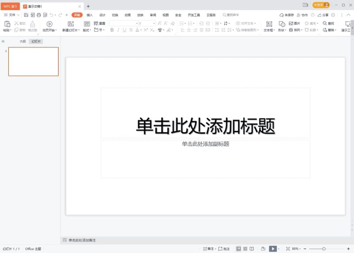Switch to the View (视图) tab
The width and height of the screenshot is (354, 253).
tap(165, 15)
